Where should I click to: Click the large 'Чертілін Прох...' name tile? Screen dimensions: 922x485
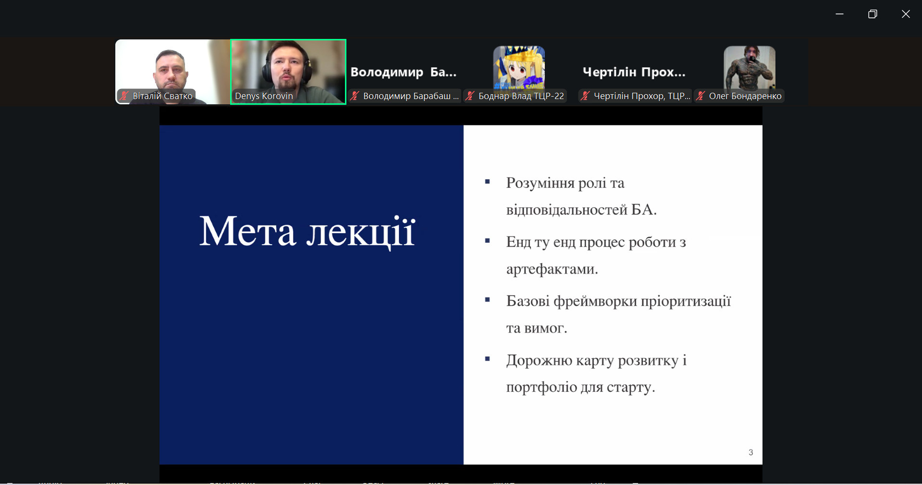click(634, 72)
